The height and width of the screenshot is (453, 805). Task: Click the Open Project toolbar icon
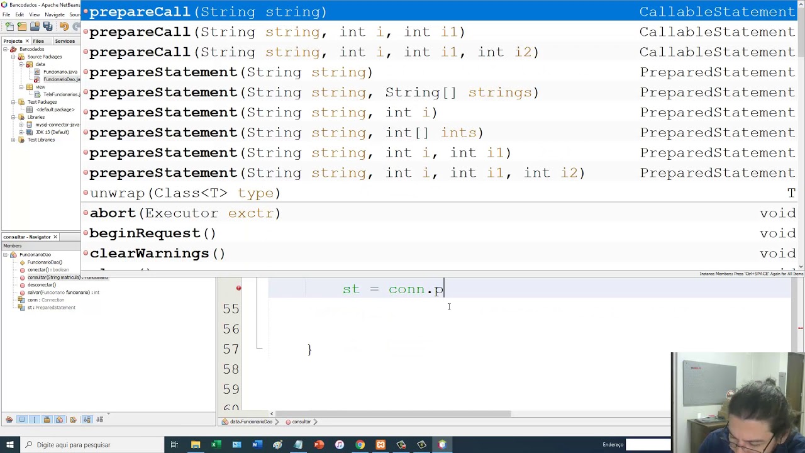click(x=35, y=26)
